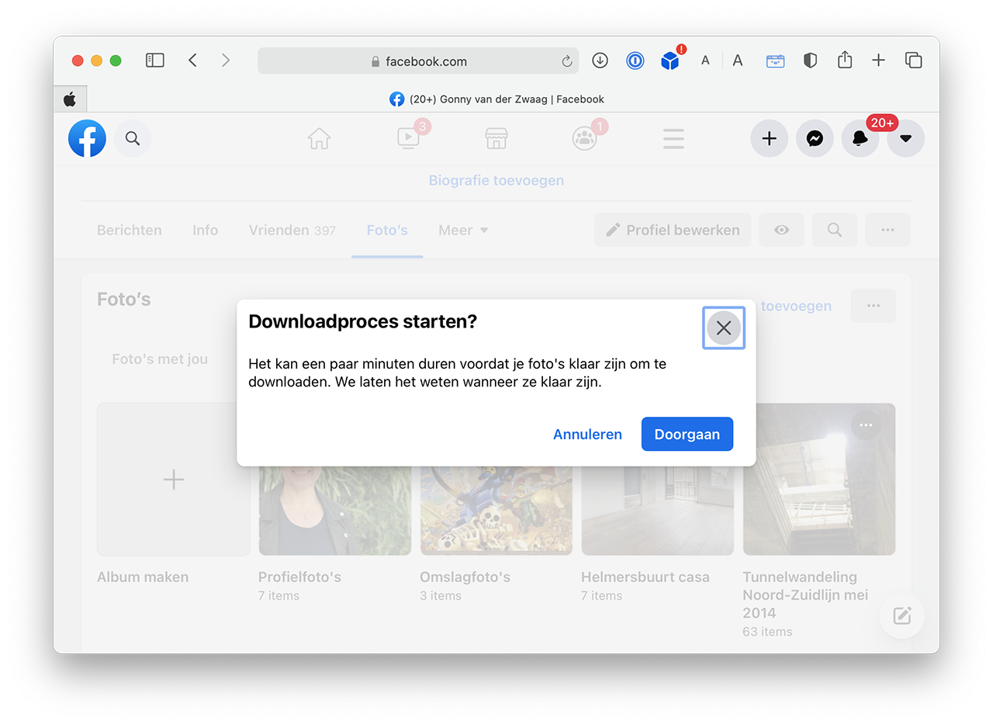Open the Tunnelwandeling album thumbnail
Image resolution: width=993 pixels, height=724 pixels.
click(x=819, y=480)
